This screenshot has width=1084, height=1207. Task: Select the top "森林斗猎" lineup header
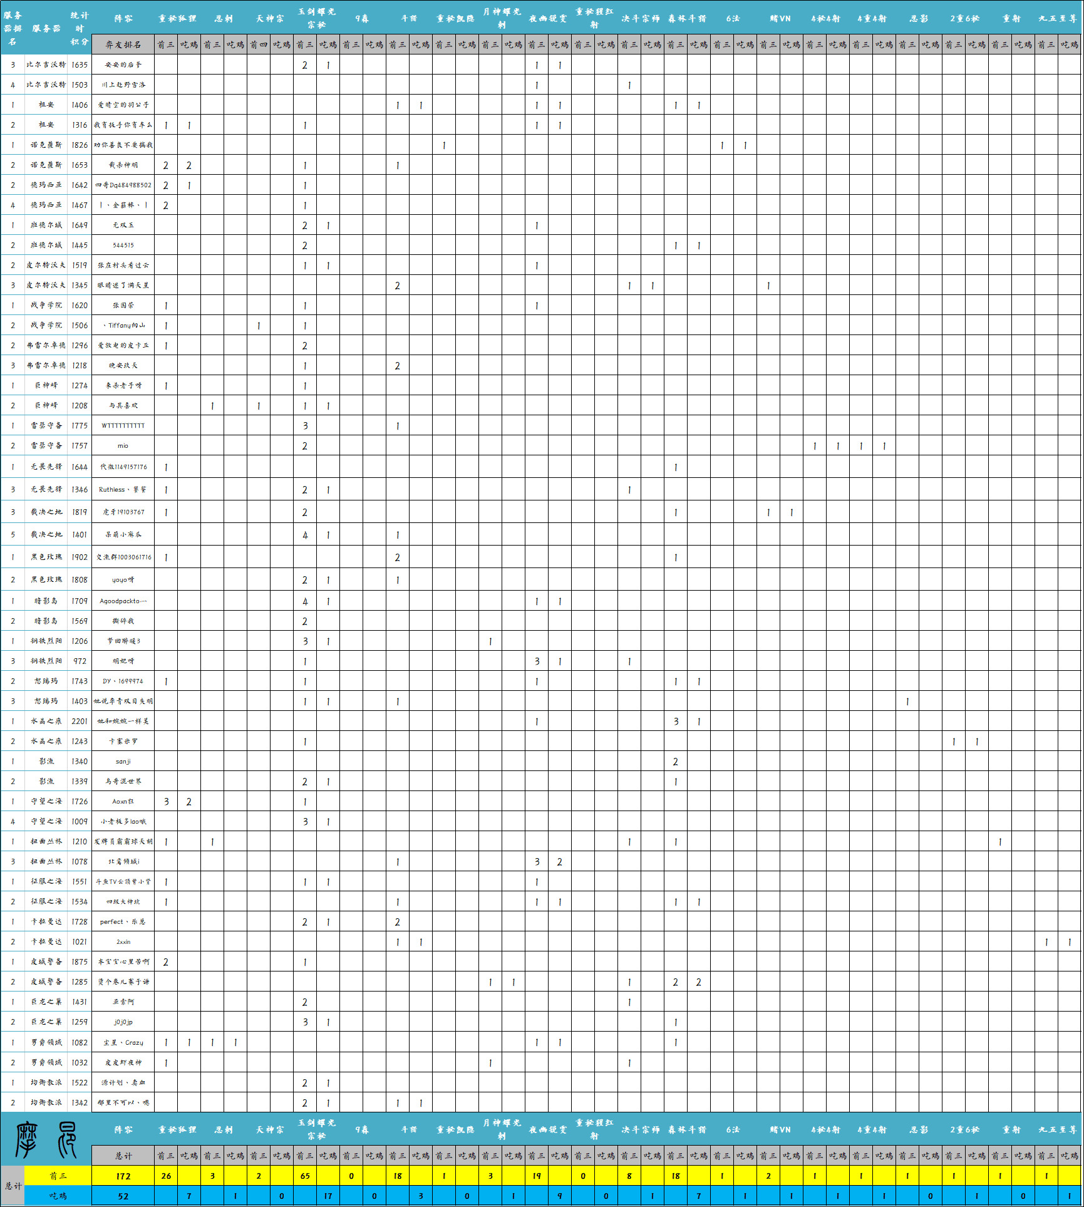[x=687, y=18]
